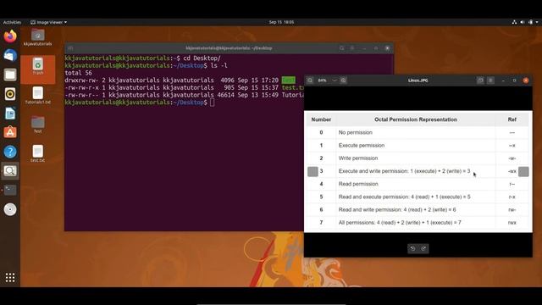Viewport: 542px width, 305px height.
Task: Click Activities in the top bar
Action: (x=12, y=22)
